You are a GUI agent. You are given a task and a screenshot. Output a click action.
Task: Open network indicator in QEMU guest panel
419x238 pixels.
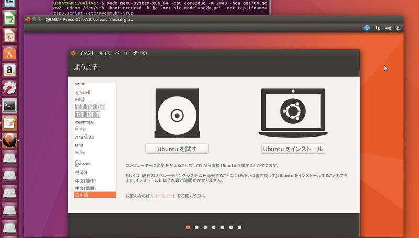pos(377,28)
